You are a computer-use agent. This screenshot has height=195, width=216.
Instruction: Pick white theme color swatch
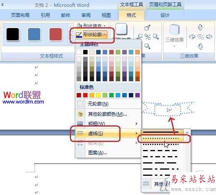pyautogui.click(x=79, y=52)
